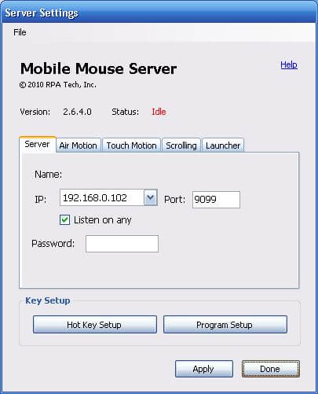Click the Apply button
318x394 pixels.
click(x=204, y=369)
